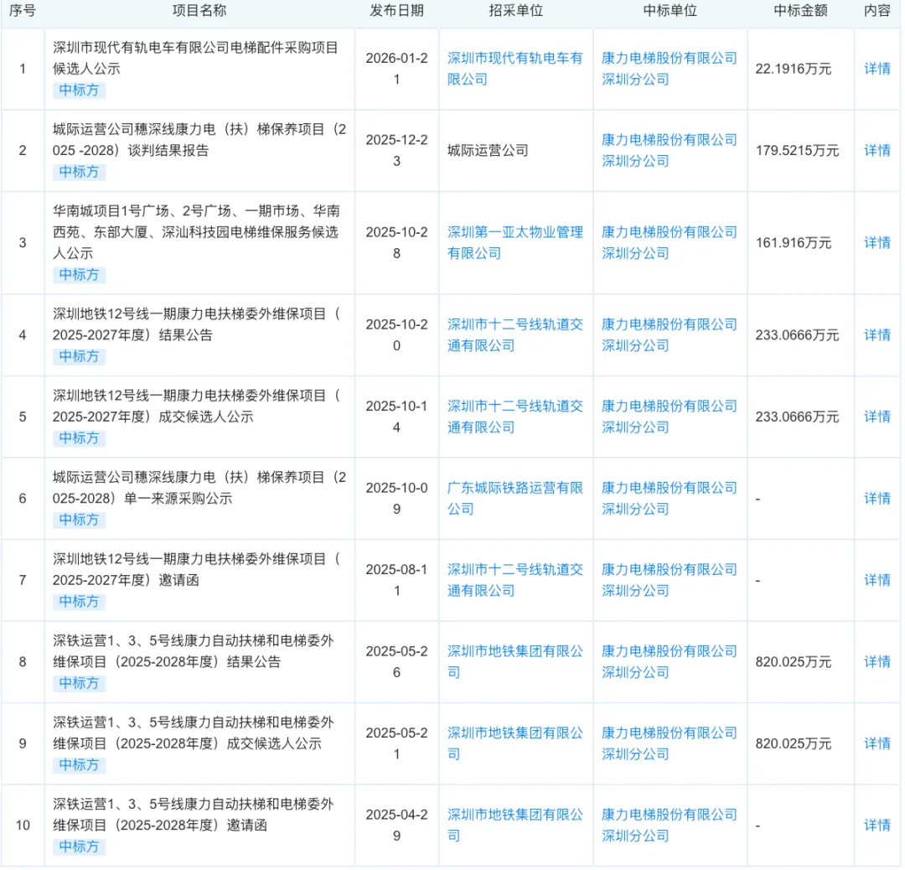
Task: Click amount 233.0666万元 in row 4
Action: (797, 335)
